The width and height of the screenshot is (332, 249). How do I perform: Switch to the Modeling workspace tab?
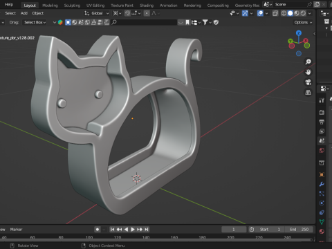[x=50, y=6]
